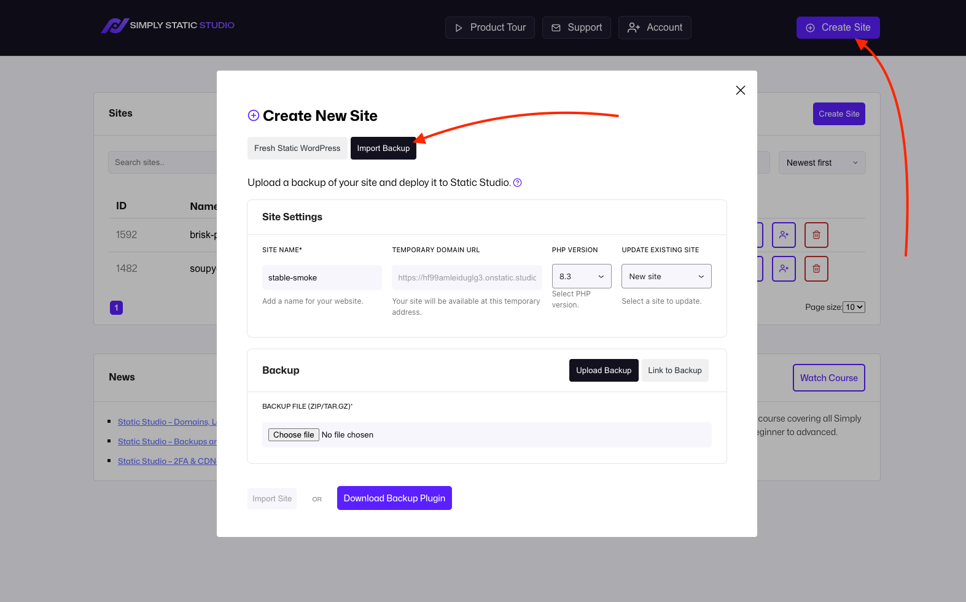Change the Page size dropdown
The image size is (966, 602).
tap(854, 307)
